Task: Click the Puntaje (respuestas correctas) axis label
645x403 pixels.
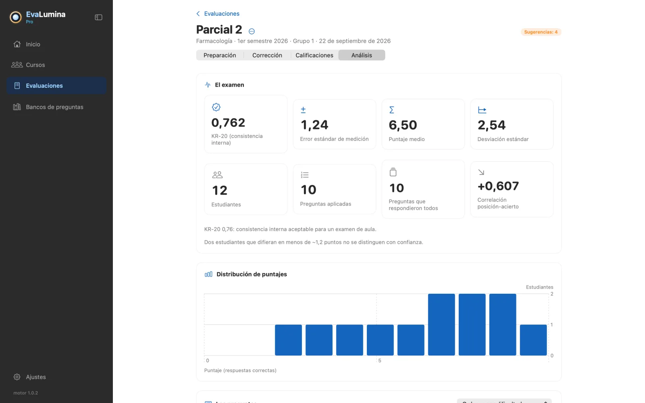Action: (x=240, y=370)
